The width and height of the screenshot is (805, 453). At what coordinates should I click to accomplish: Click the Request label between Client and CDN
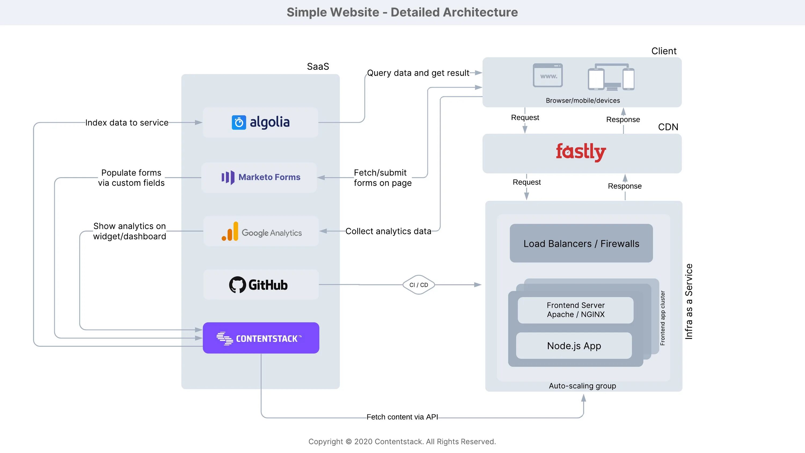click(525, 118)
